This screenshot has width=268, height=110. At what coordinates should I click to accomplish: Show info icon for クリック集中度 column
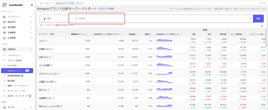coord(243,34)
